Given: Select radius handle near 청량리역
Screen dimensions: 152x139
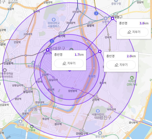Looking at the screenshot, I should (x=48, y=50).
